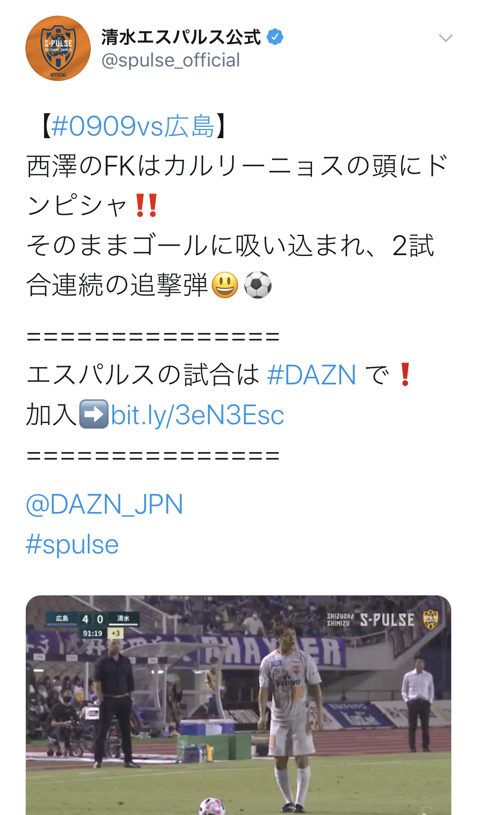Open the S-Pulse profile avatar
Screen dimensions: 477x815
58,48
